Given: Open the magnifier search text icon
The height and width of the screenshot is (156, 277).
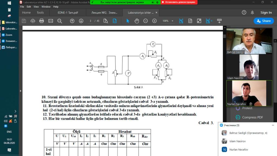Looking at the screenshot, I should pos(60,21).
